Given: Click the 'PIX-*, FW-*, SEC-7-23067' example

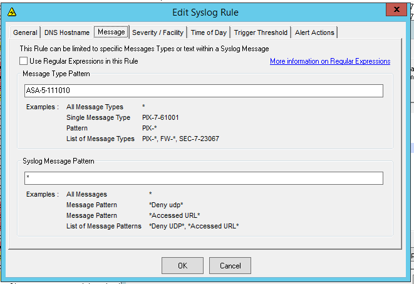Looking at the screenshot, I should tap(180, 139).
